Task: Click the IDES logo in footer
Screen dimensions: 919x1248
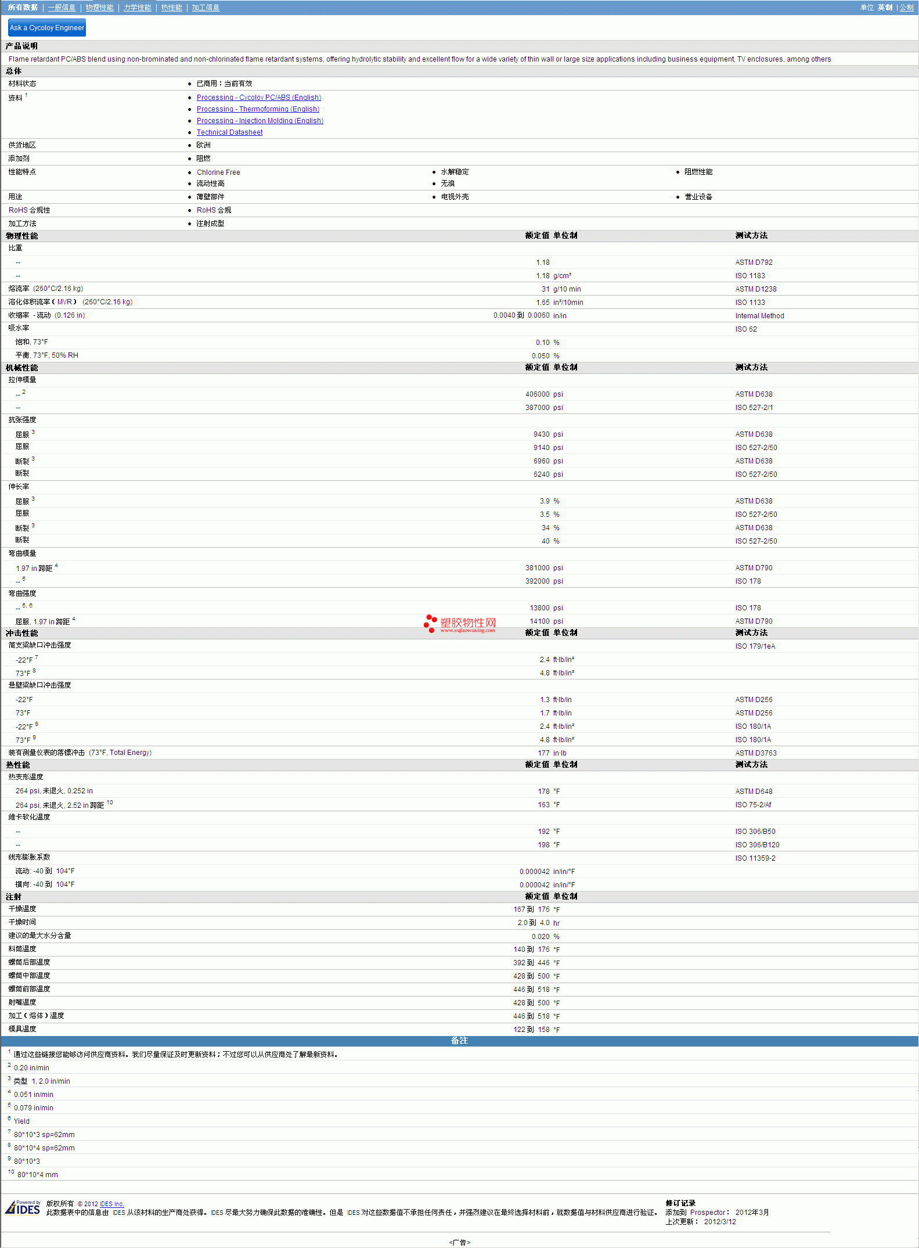Action: click(x=23, y=1208)
